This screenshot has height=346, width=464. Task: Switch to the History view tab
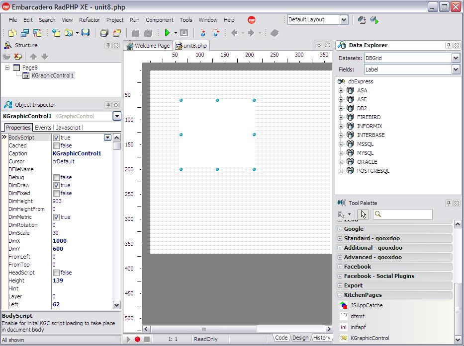pos(322,338)
